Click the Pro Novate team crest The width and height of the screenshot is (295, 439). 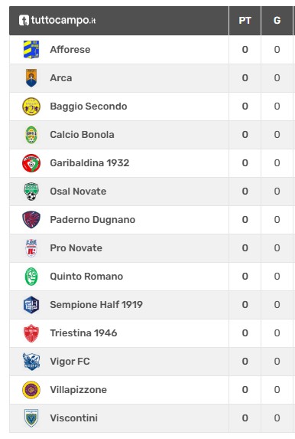[31, 248]
